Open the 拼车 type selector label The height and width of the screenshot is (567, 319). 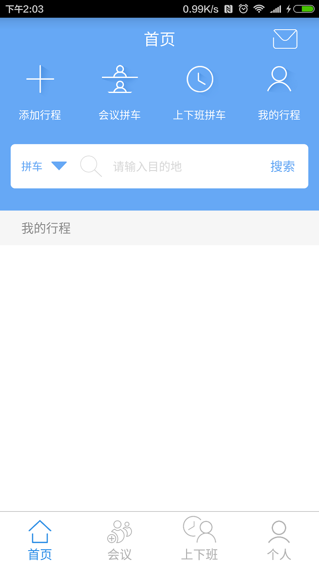point(32,167)
